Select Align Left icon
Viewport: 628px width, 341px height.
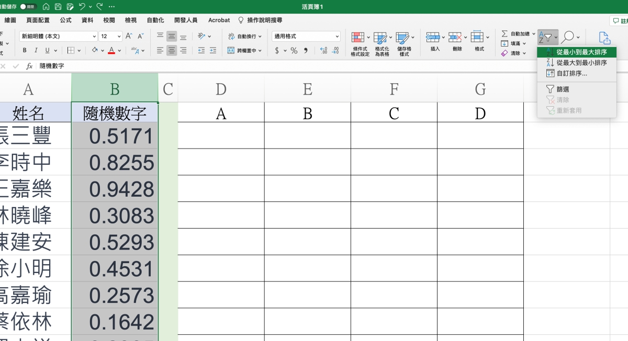tap(160, 50)
